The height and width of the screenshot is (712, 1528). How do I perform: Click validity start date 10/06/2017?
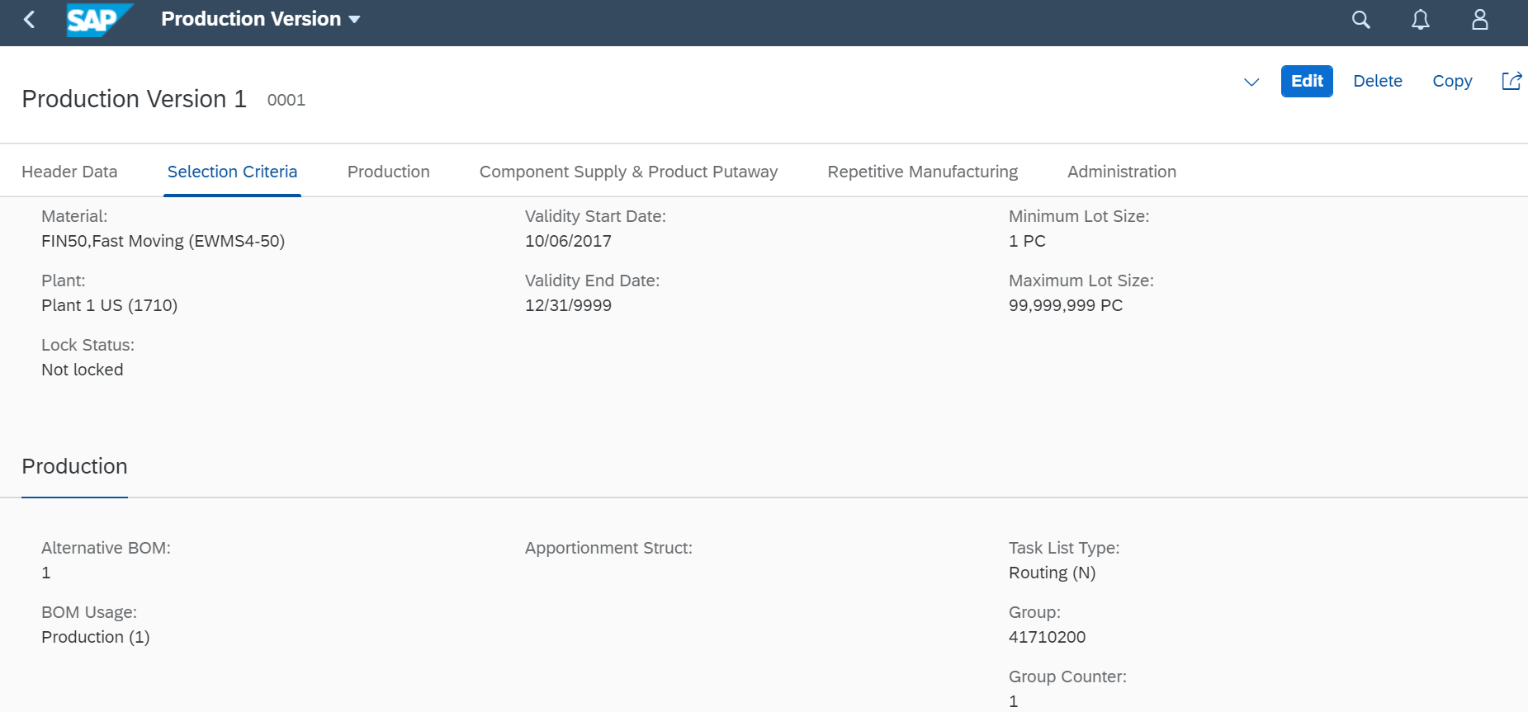[x=568, y=241]
